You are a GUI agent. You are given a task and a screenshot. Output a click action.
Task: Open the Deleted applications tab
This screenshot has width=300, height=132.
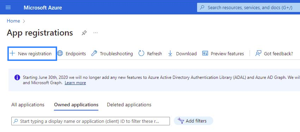point(129,105)
